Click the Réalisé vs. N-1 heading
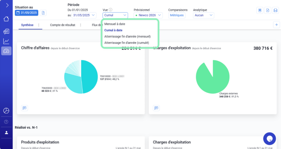The height and width of the screenshot is (149, 281). pyautogui.click(x=26, y=127)
